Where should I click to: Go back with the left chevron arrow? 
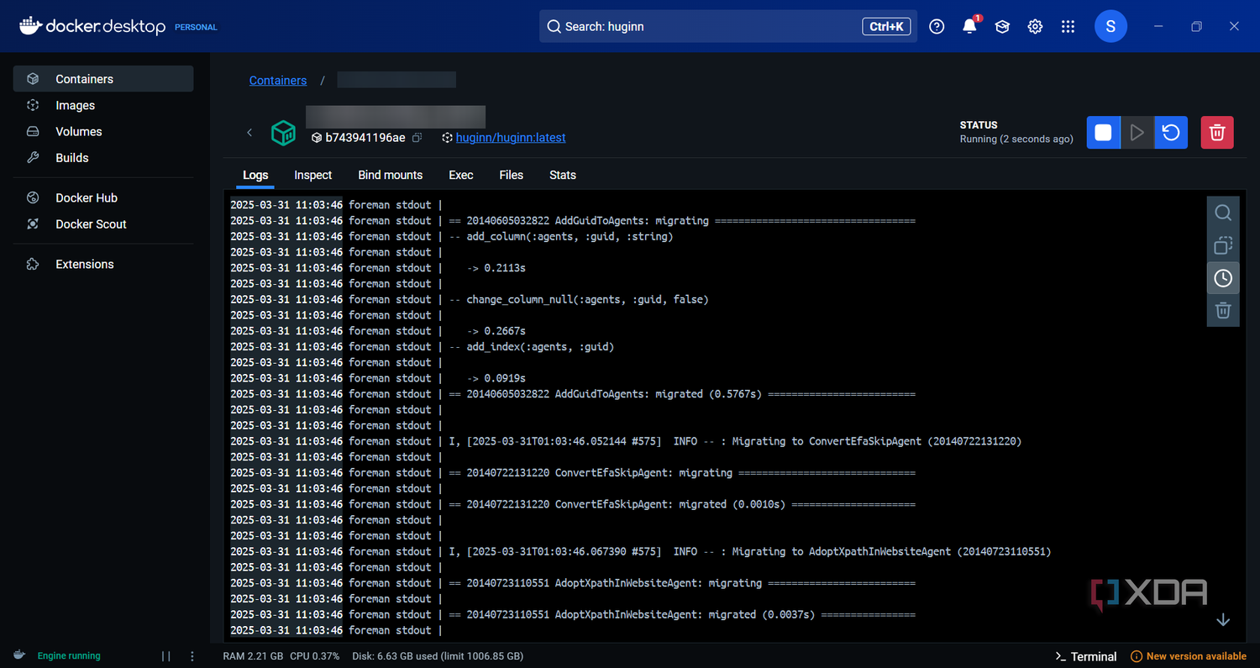pos(249,133)
